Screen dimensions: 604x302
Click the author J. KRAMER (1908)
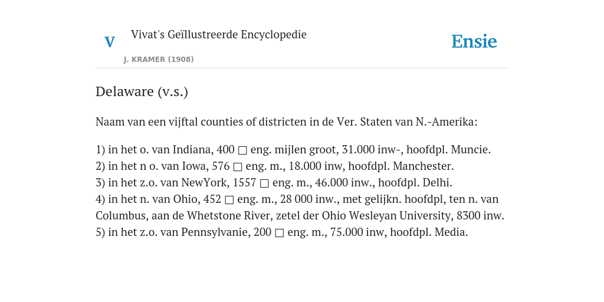pos(159,60)
